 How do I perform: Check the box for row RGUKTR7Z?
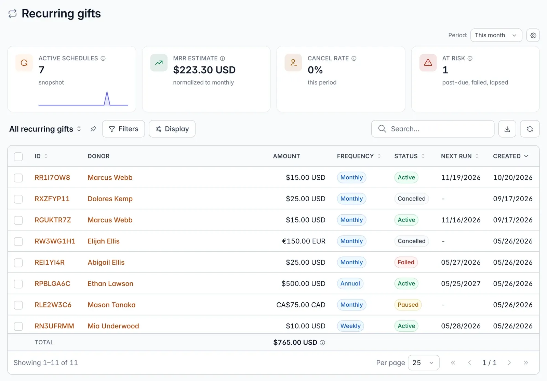18,220
